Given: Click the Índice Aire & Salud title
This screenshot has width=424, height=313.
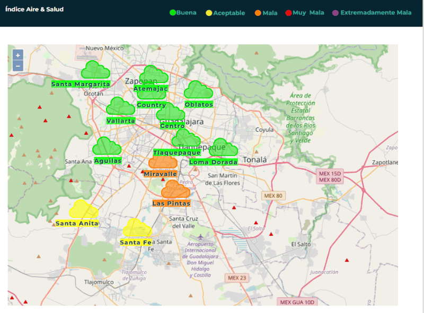Looking at the screenshot, I should point(34,10).
